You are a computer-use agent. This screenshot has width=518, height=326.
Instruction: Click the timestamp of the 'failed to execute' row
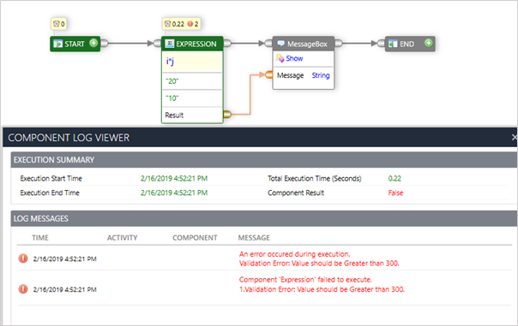(x=65, y=289)
